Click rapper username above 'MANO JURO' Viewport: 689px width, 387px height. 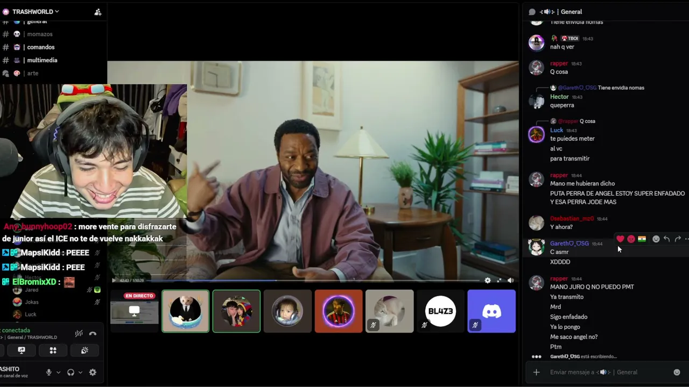click(559, 279)
